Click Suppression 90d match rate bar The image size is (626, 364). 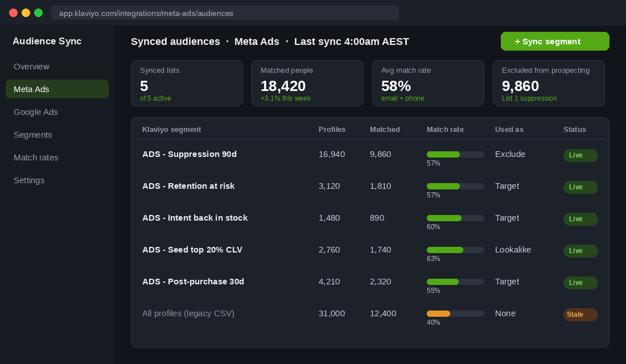pos(455,155)
